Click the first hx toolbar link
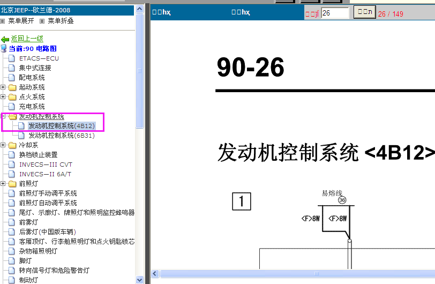This screenshot has width=435, height=284. tap(161, 12)
